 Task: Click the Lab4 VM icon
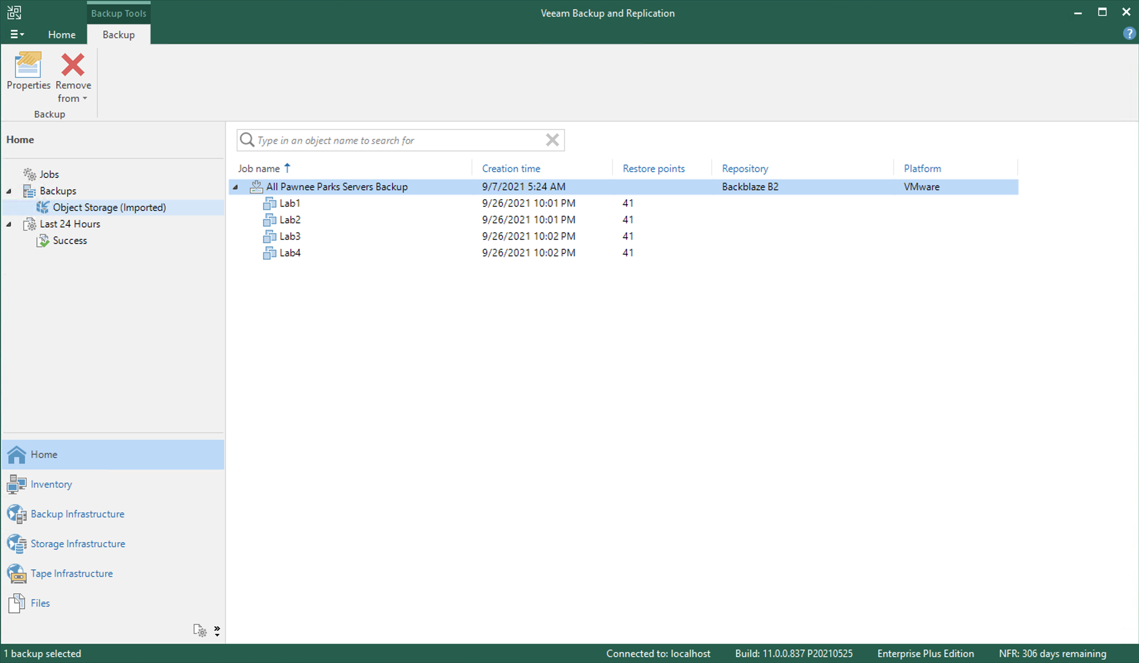point(269,253)
